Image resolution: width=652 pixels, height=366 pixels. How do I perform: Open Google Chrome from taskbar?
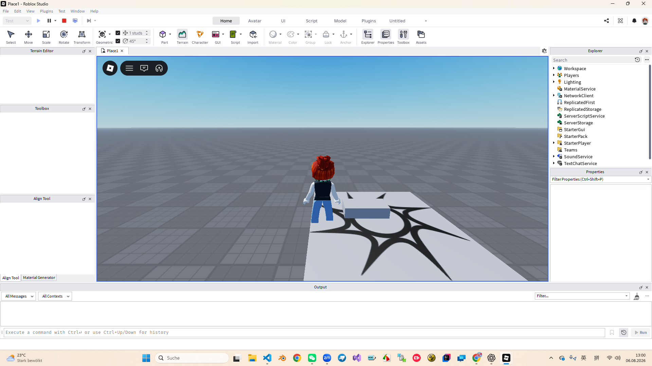(297, 358)
